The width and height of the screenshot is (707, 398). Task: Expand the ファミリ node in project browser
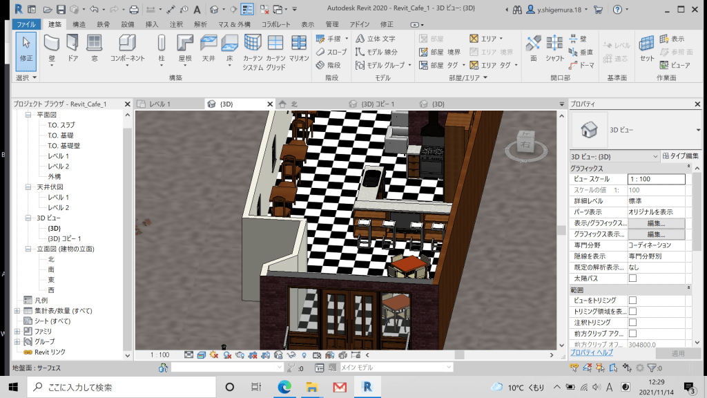(17, 332)
